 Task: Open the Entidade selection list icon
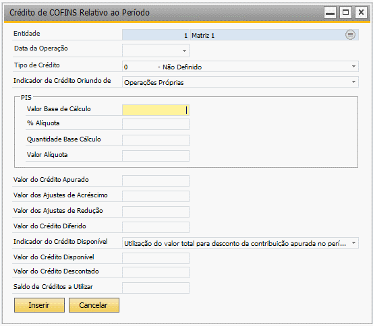pyautogui.click(x=350, y=35)
